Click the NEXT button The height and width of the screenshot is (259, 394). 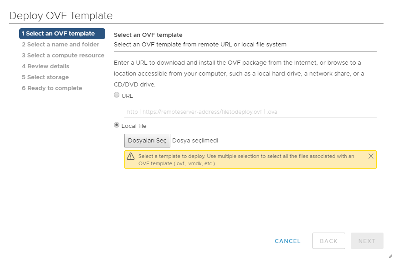point(367,241)
